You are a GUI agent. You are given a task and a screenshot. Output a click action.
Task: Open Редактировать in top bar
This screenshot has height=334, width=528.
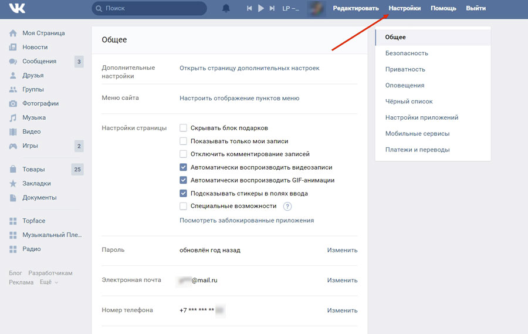point(356,8)
